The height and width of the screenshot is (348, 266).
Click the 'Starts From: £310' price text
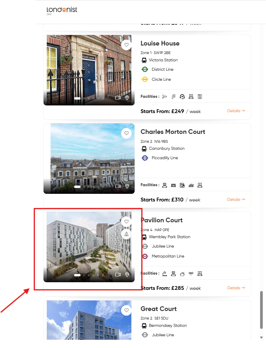click(x=162, y=199)
